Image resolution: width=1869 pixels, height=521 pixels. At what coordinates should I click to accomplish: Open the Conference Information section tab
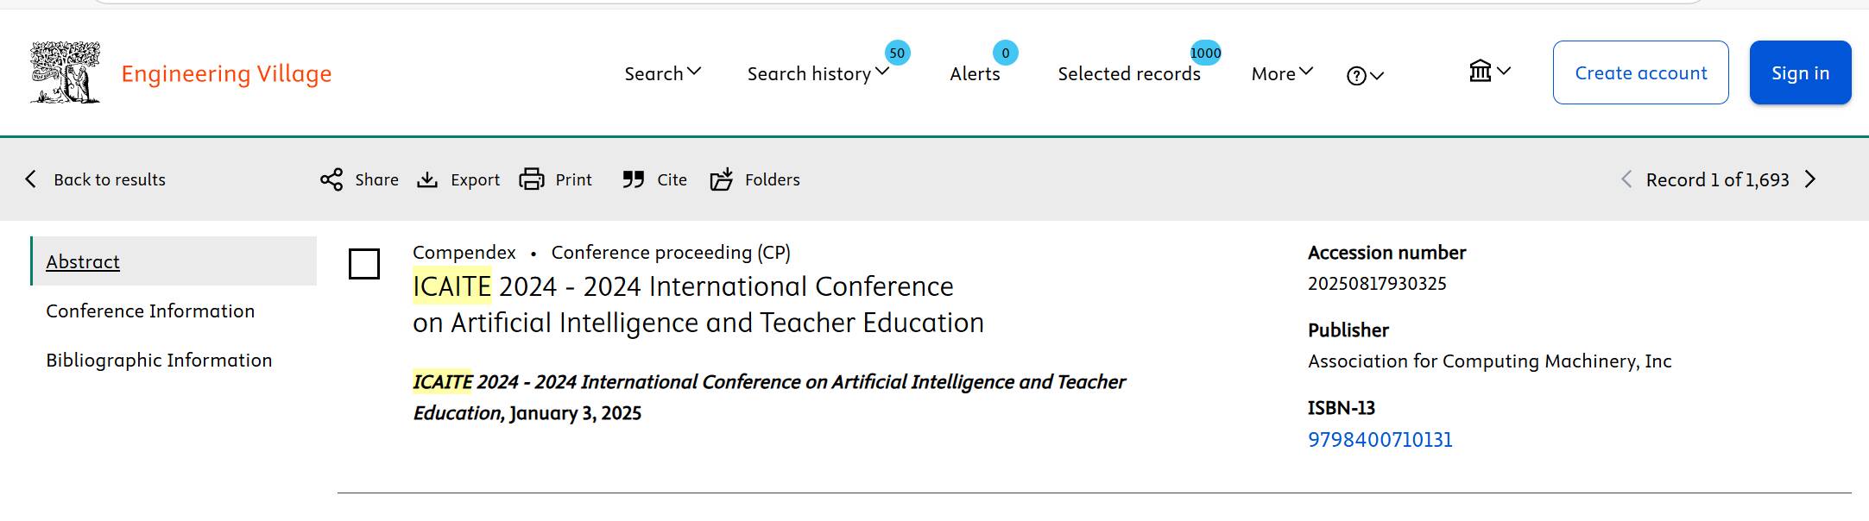(150, 311)
